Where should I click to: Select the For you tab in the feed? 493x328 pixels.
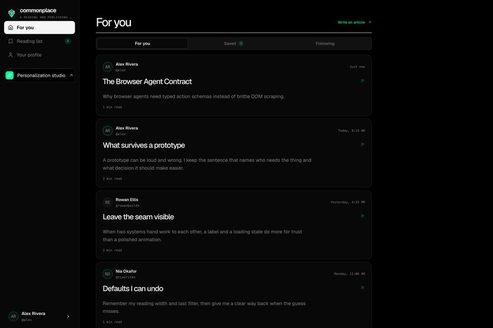coord(143,43)
